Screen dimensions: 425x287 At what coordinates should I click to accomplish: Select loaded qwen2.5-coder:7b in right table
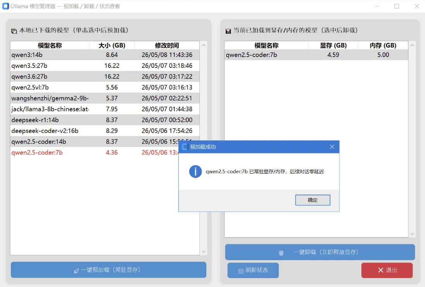tap(316, 55)
